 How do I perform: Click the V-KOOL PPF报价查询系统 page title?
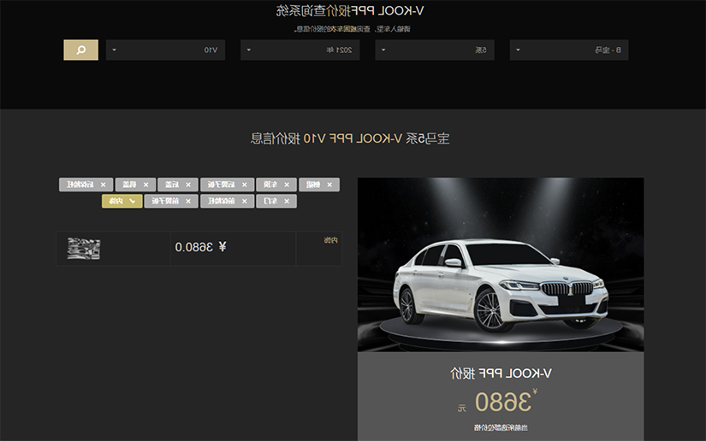(350, 11)
